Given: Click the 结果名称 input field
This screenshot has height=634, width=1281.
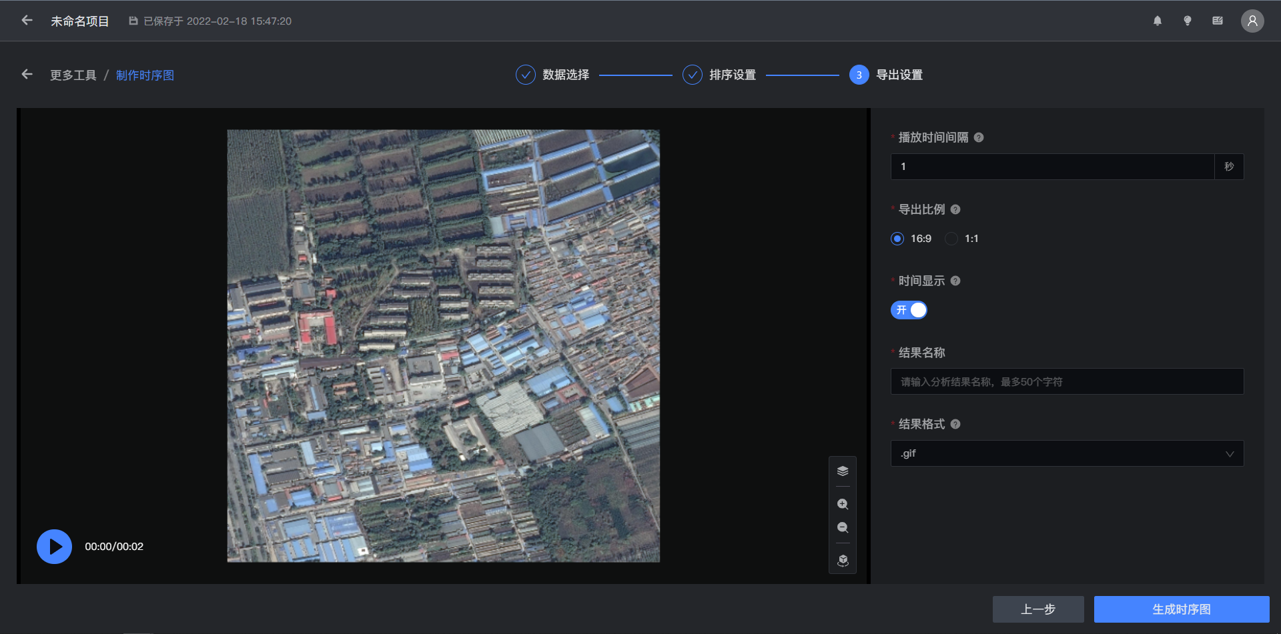Looking at the screenshot, I should click(1067, 381).
